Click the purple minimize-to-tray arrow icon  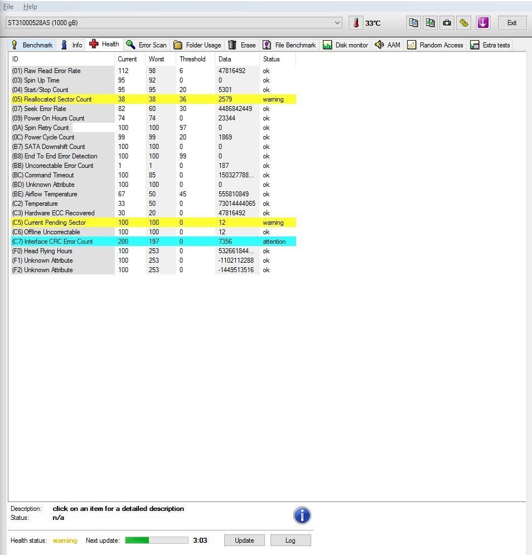click(483, 23)
